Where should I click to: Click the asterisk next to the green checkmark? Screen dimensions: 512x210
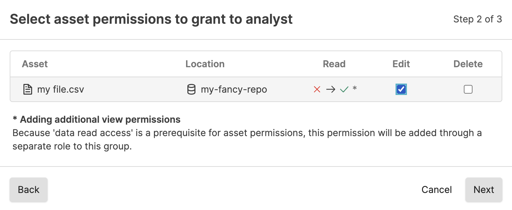click(x=355, y=88)
